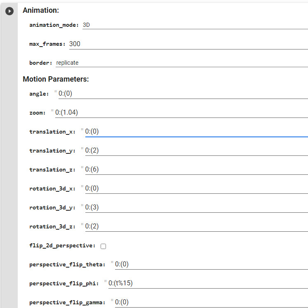
Task: Click the translation_z field with 0:(6)
Action: pos(196,169)
